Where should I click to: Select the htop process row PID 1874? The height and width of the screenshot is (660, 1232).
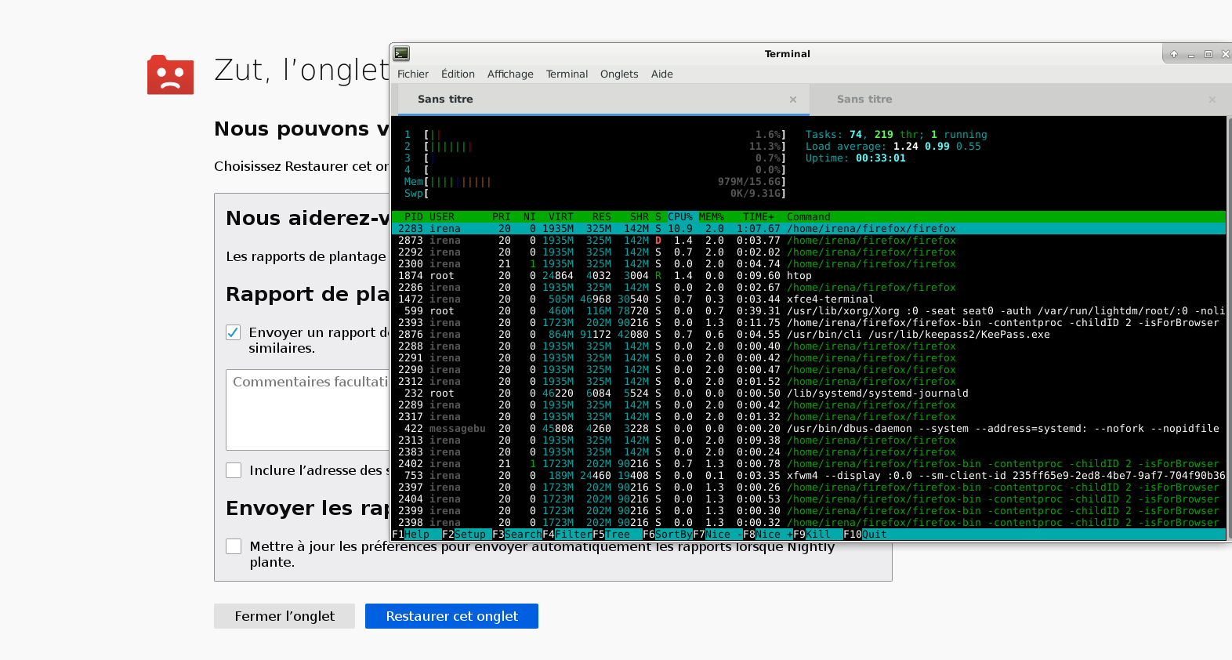[809, 276]
